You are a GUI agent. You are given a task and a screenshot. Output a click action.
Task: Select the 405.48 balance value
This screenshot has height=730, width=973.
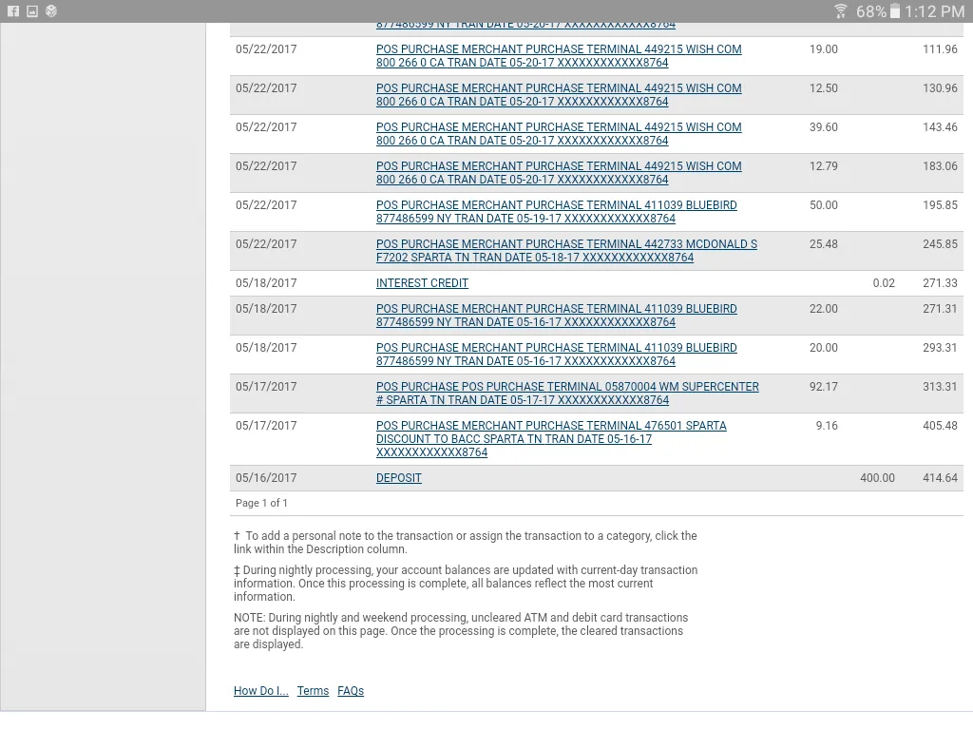[x=940, y=426]
